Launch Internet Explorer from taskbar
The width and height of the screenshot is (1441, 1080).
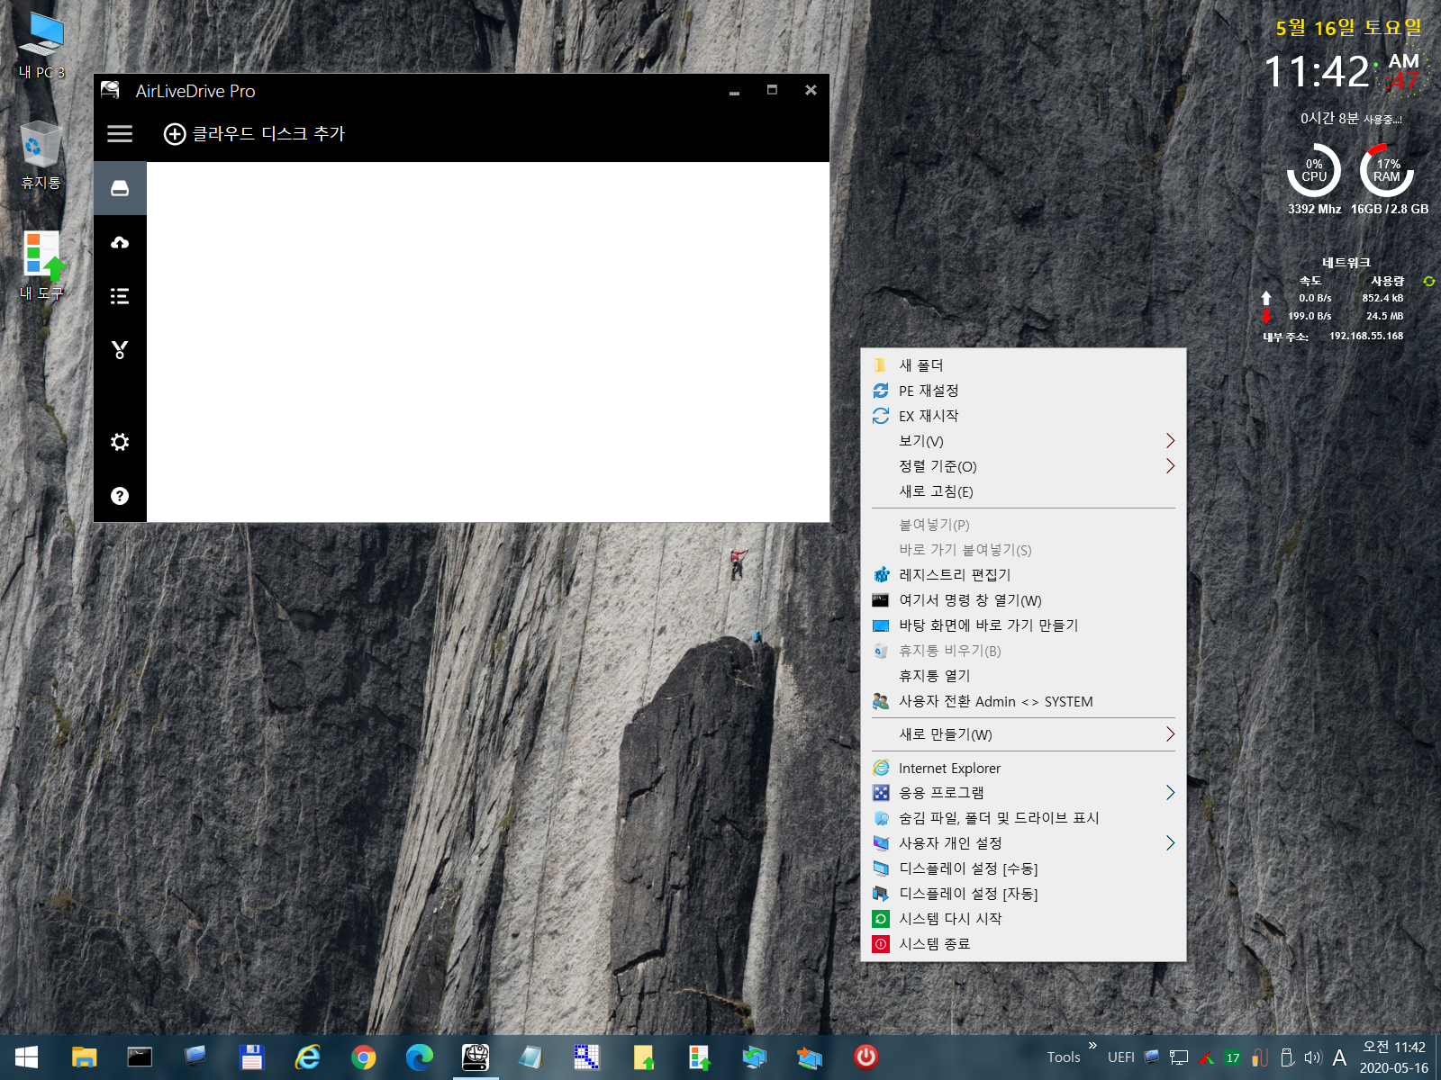point(307,1057)
